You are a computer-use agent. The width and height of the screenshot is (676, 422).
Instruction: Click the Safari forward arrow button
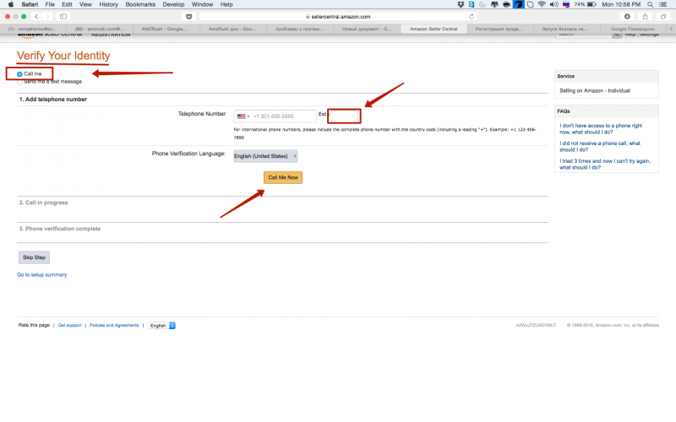click(x=47, y=16)
